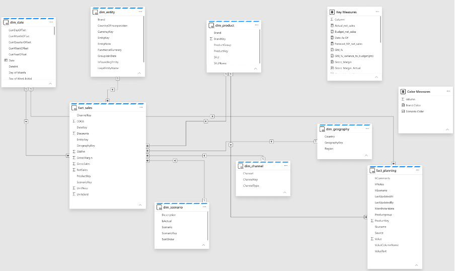Viewport: 455px width, 271px height.
Task: Collapse the fact_sales table fields list
Action: tap(140, 205)
